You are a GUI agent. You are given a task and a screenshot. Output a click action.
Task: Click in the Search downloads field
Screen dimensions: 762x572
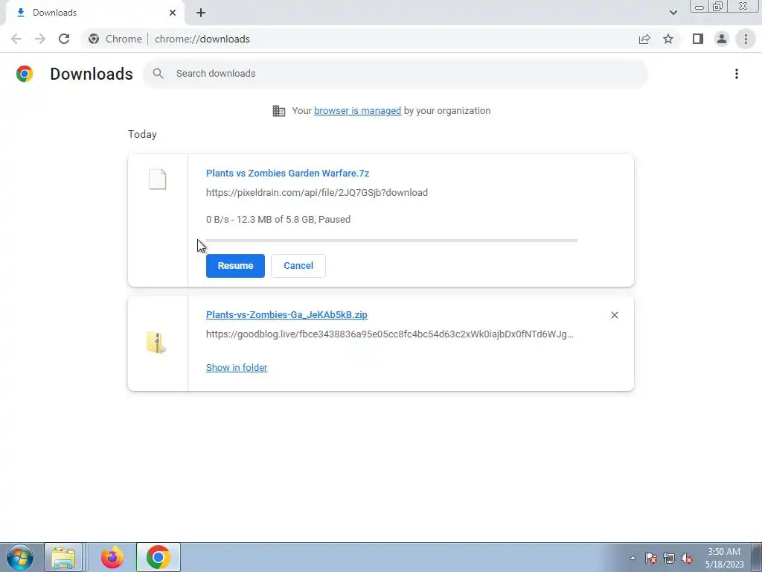(x=395, y=74)
